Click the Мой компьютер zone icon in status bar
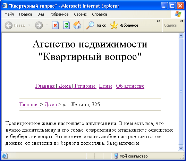Screen dimensions: 186x161 coord(116,156)
